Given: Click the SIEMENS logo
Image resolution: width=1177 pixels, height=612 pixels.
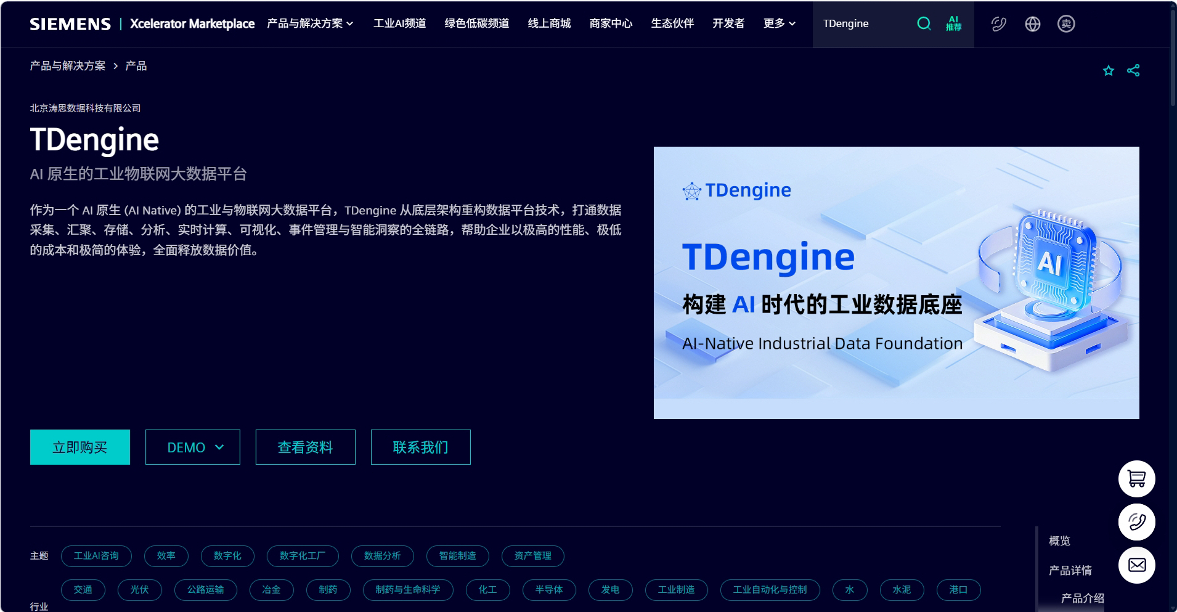Looking at the screenshot, I should point(70,23).
